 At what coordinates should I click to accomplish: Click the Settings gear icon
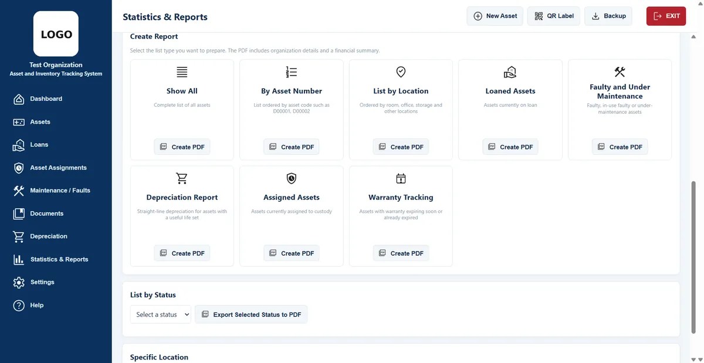(19, 282)
